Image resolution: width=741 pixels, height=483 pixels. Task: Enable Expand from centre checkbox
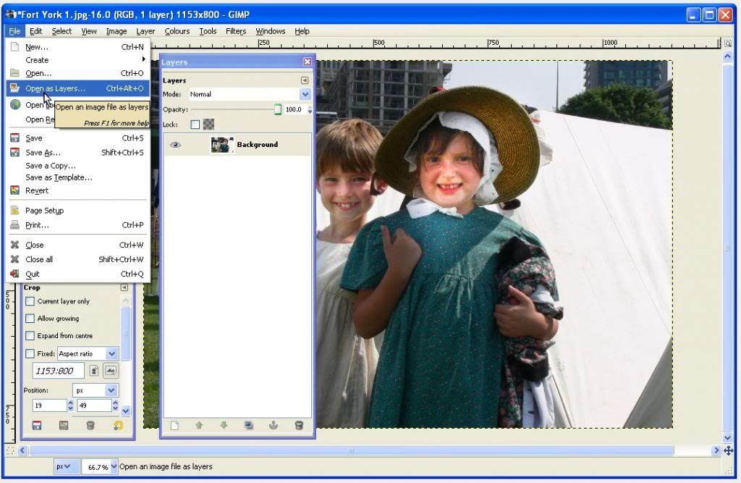point(30,335)
